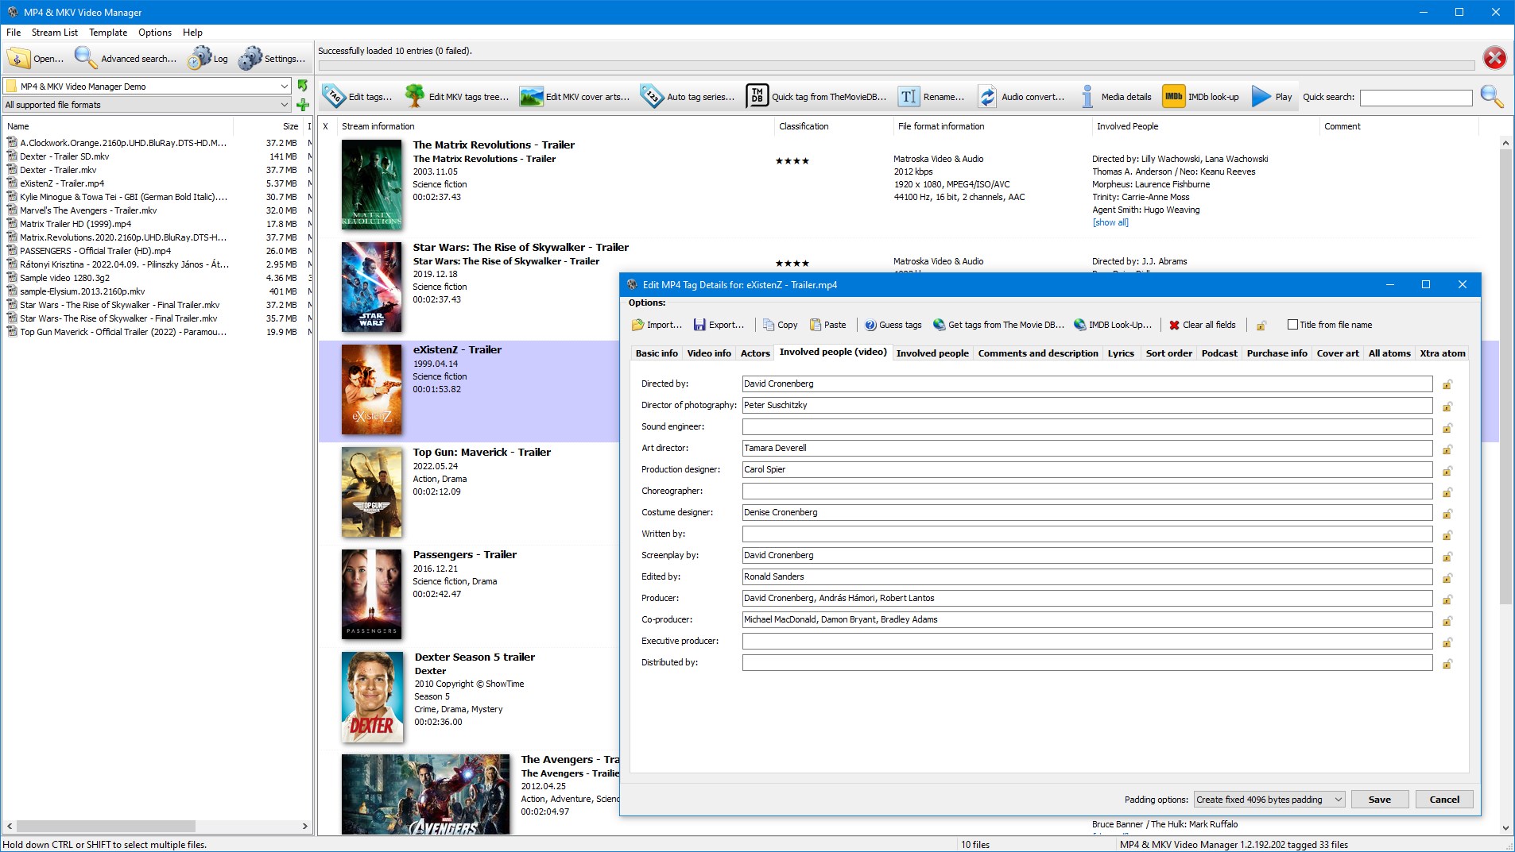Show Media details info
The image size is (1515, 852).
1115,96
